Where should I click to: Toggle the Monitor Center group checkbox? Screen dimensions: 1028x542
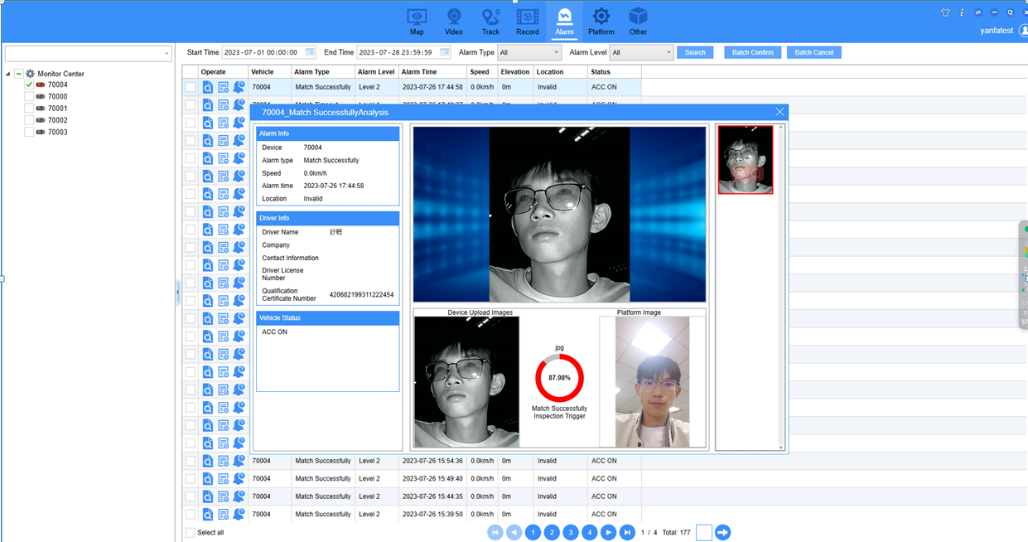[x=18, y=74]
